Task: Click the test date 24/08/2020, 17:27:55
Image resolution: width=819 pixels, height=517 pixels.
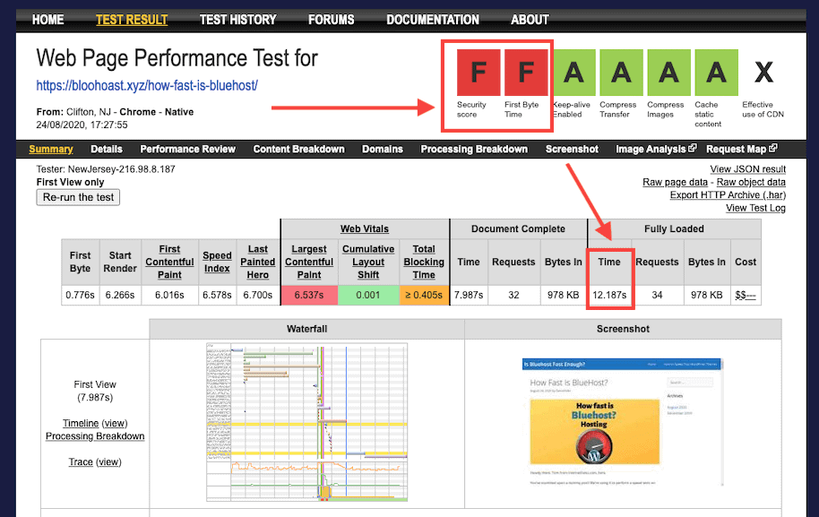Action: [x=82, y=125]
